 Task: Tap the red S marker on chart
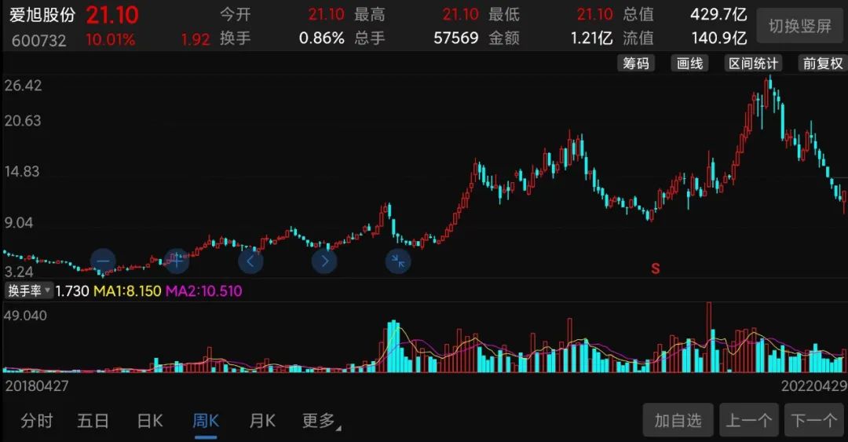pyautogui.click(x=656, y=268)
